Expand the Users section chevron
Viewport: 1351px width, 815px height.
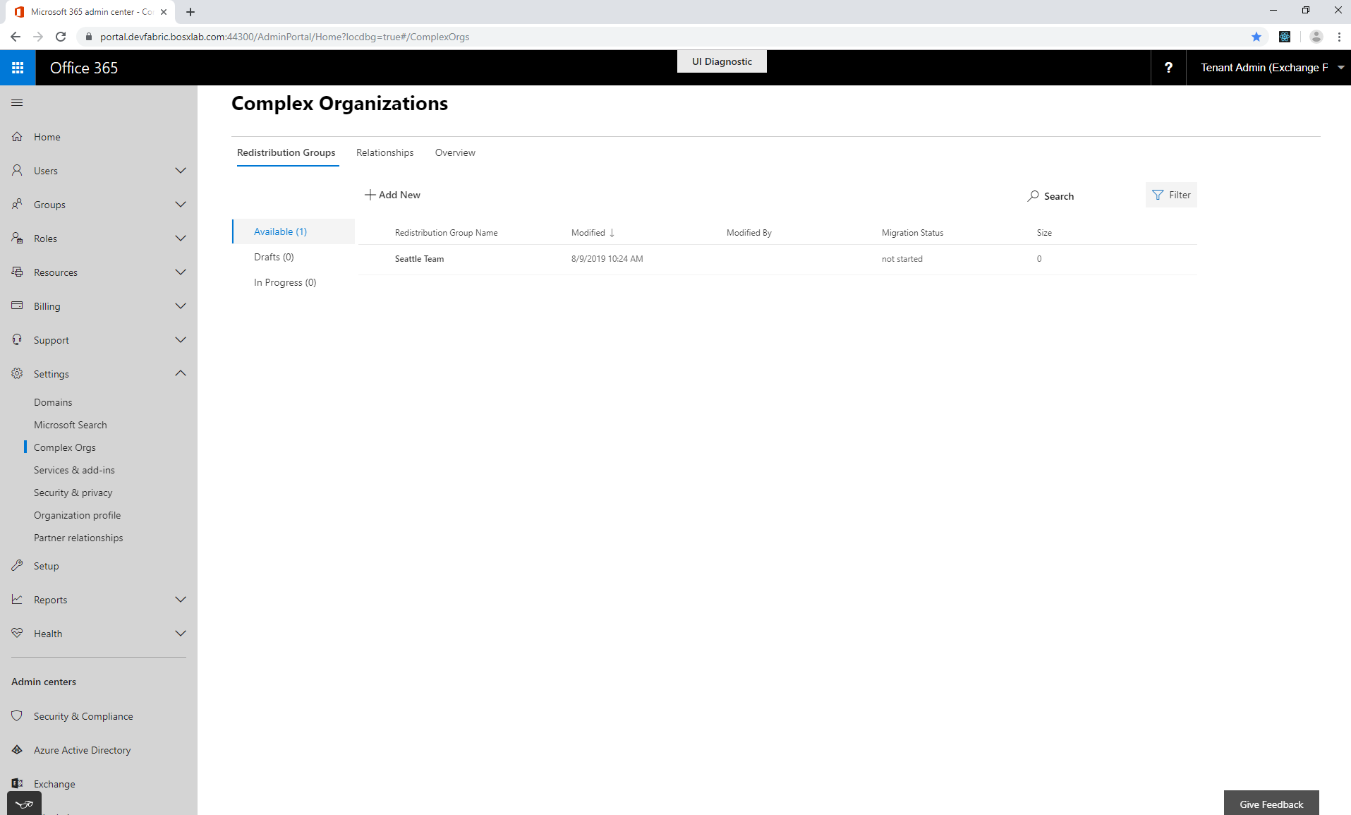pos(181,171)
